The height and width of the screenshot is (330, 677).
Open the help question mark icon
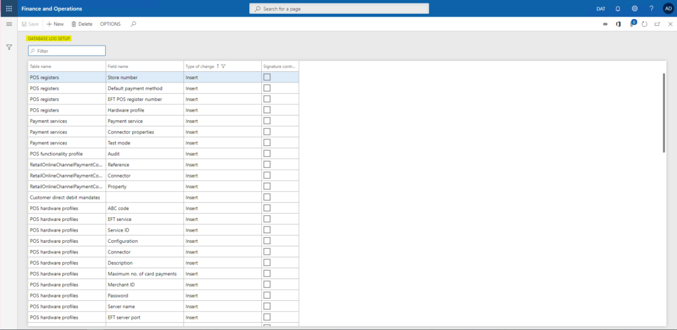pos(651,9)
